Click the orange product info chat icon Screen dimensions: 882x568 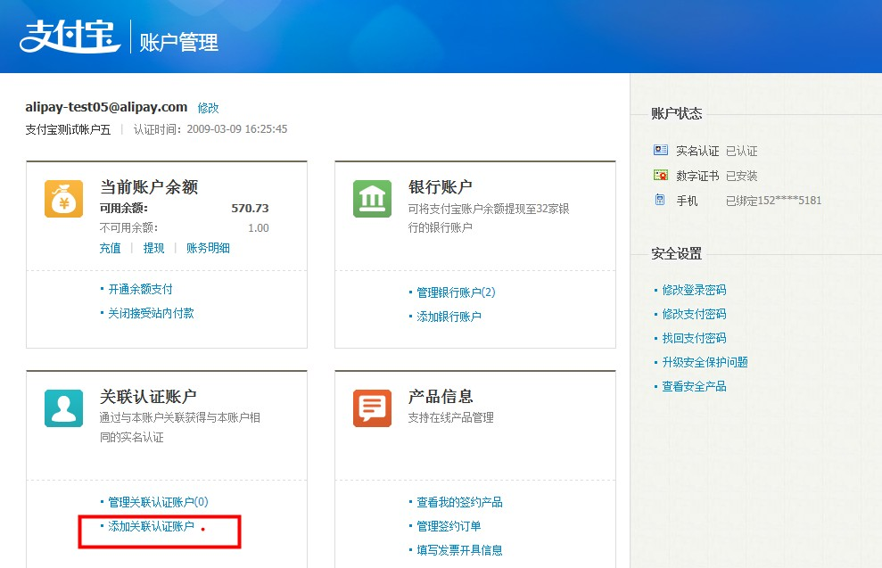pos(372,408)
